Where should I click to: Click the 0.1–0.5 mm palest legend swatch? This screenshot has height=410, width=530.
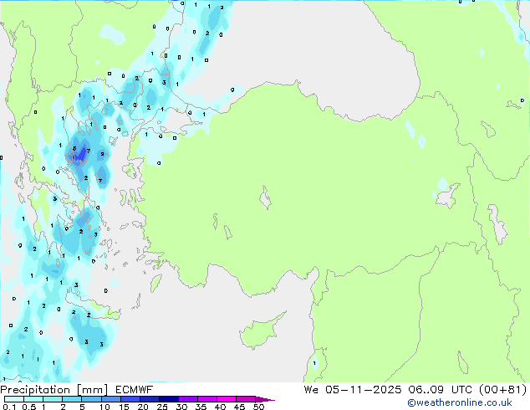(x=14, y=399)
